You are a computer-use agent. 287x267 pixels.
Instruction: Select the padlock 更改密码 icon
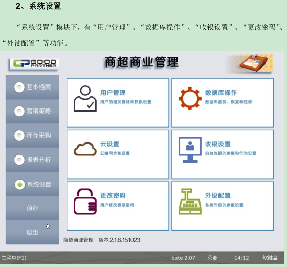[x=85, y=202]
